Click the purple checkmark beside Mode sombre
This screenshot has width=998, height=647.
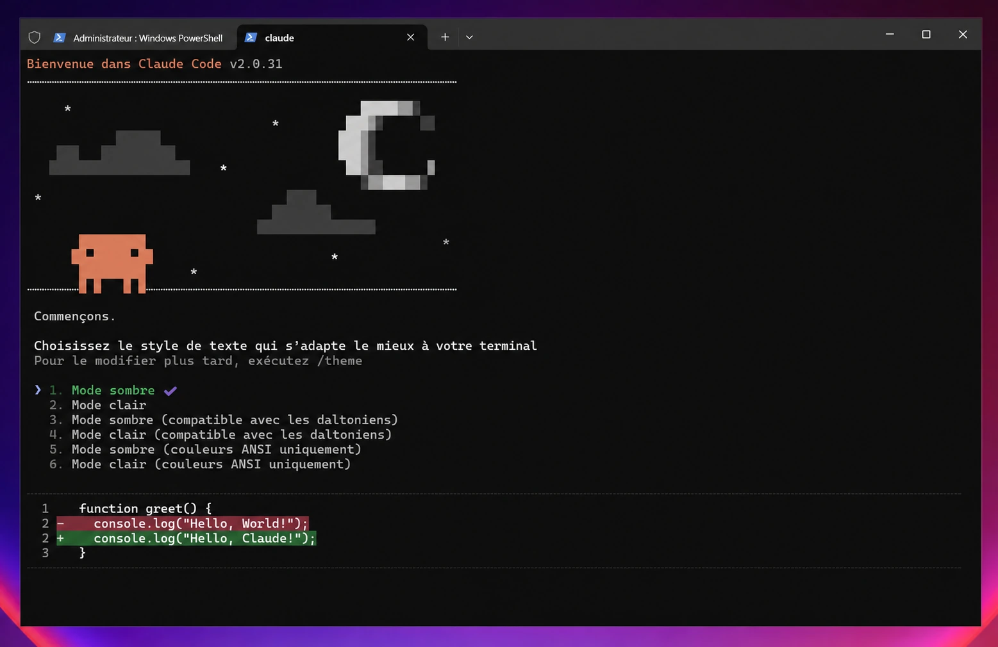pos(170,391)
